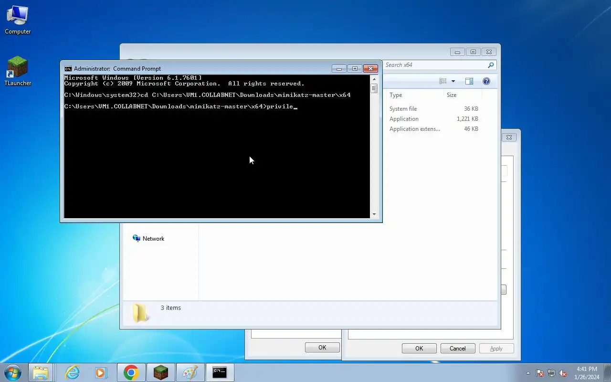This screenshot has width=611, height=382.
Task: Maximize the Command Prompt window
Action: pyautogui.click(x=354, y=69)
